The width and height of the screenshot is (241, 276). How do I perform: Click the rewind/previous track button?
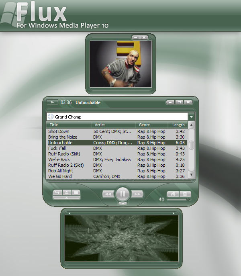click(x=108, y=194)
